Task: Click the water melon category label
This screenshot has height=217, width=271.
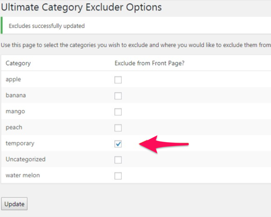Action: click(23, 175)
